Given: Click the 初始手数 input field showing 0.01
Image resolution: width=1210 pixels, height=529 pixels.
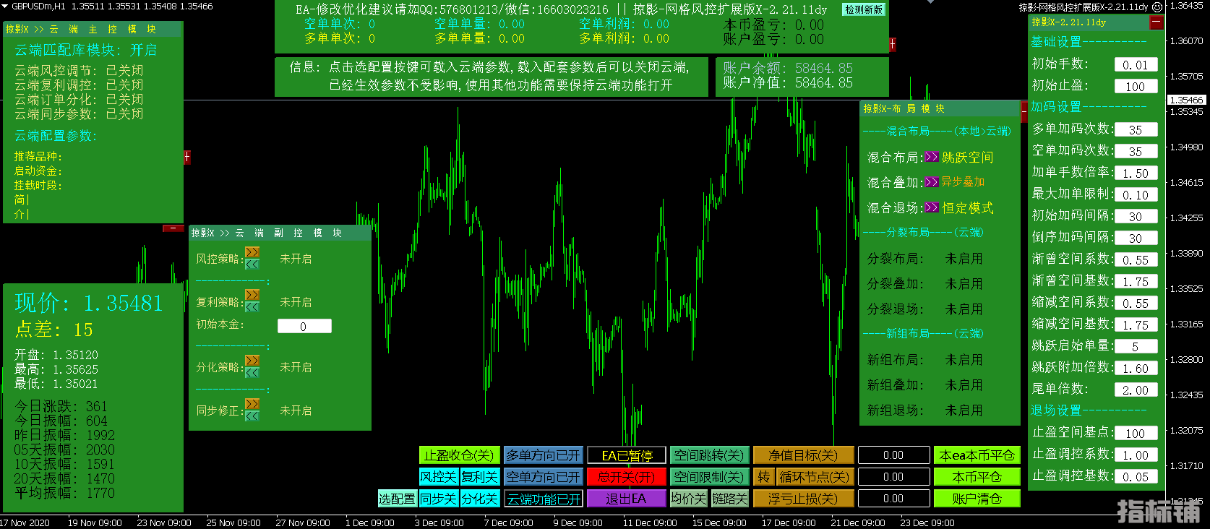Looking at the screenshot, I should point(1135,65).
